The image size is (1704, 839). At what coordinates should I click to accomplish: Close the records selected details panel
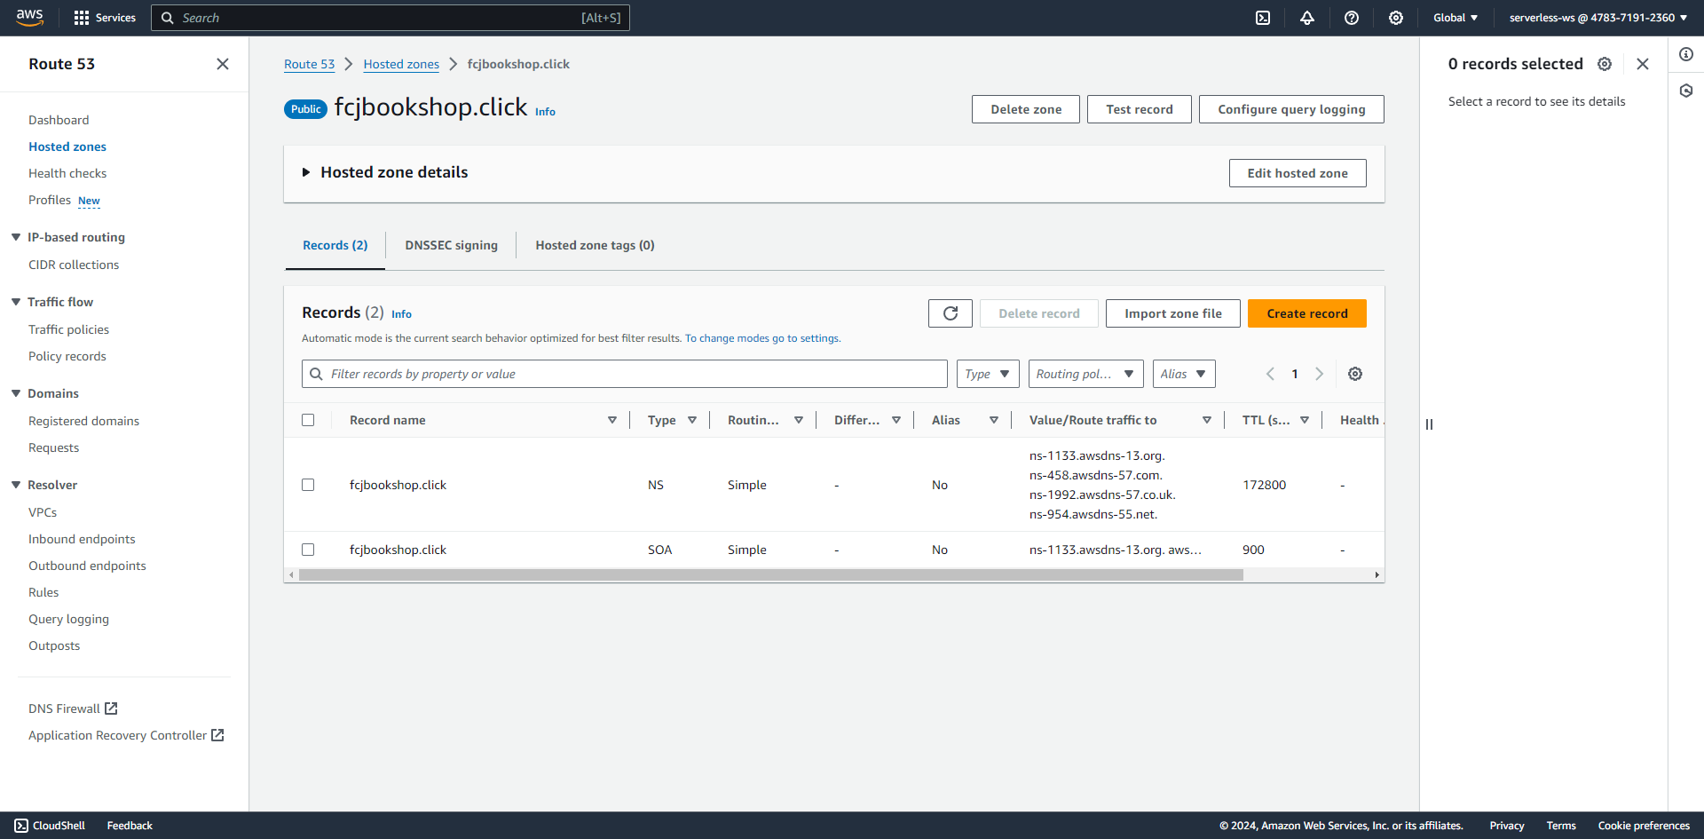[1643, 64]
